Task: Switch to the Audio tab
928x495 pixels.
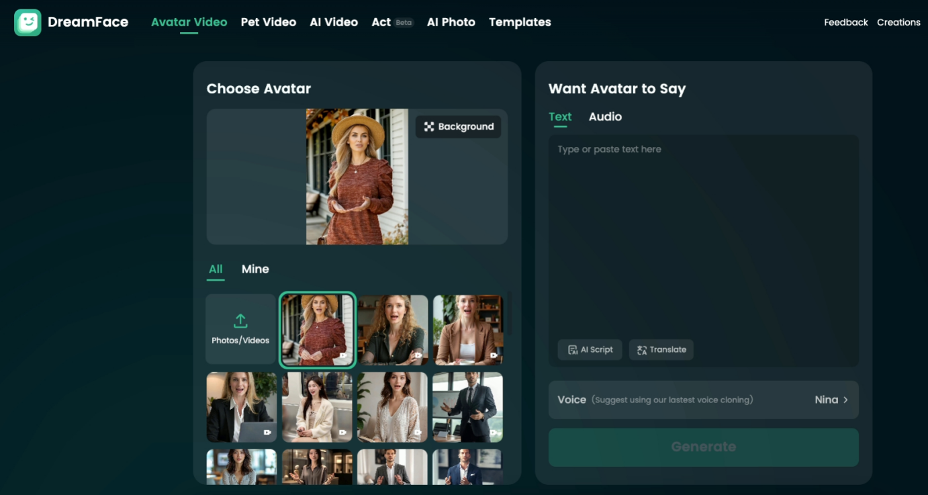Action: 605,117
